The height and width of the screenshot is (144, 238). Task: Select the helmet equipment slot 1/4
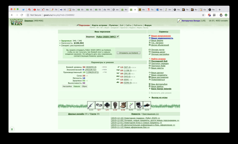[107, 105]
